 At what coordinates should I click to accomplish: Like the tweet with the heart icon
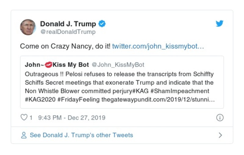24,117
